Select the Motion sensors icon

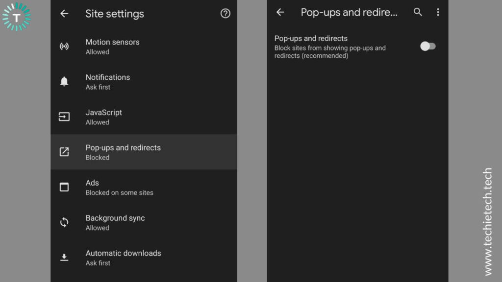click(64, 46)
